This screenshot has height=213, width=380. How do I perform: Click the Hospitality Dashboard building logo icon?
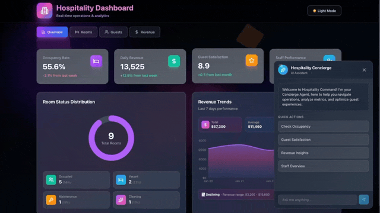[45, 11]
